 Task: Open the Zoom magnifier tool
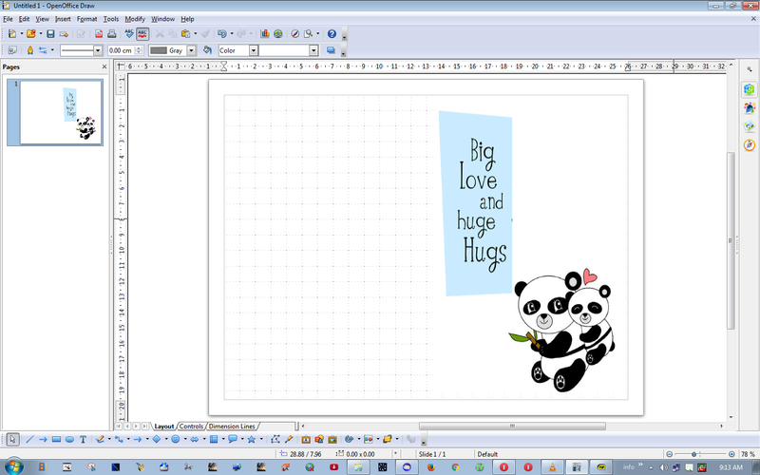pos(308,34)
